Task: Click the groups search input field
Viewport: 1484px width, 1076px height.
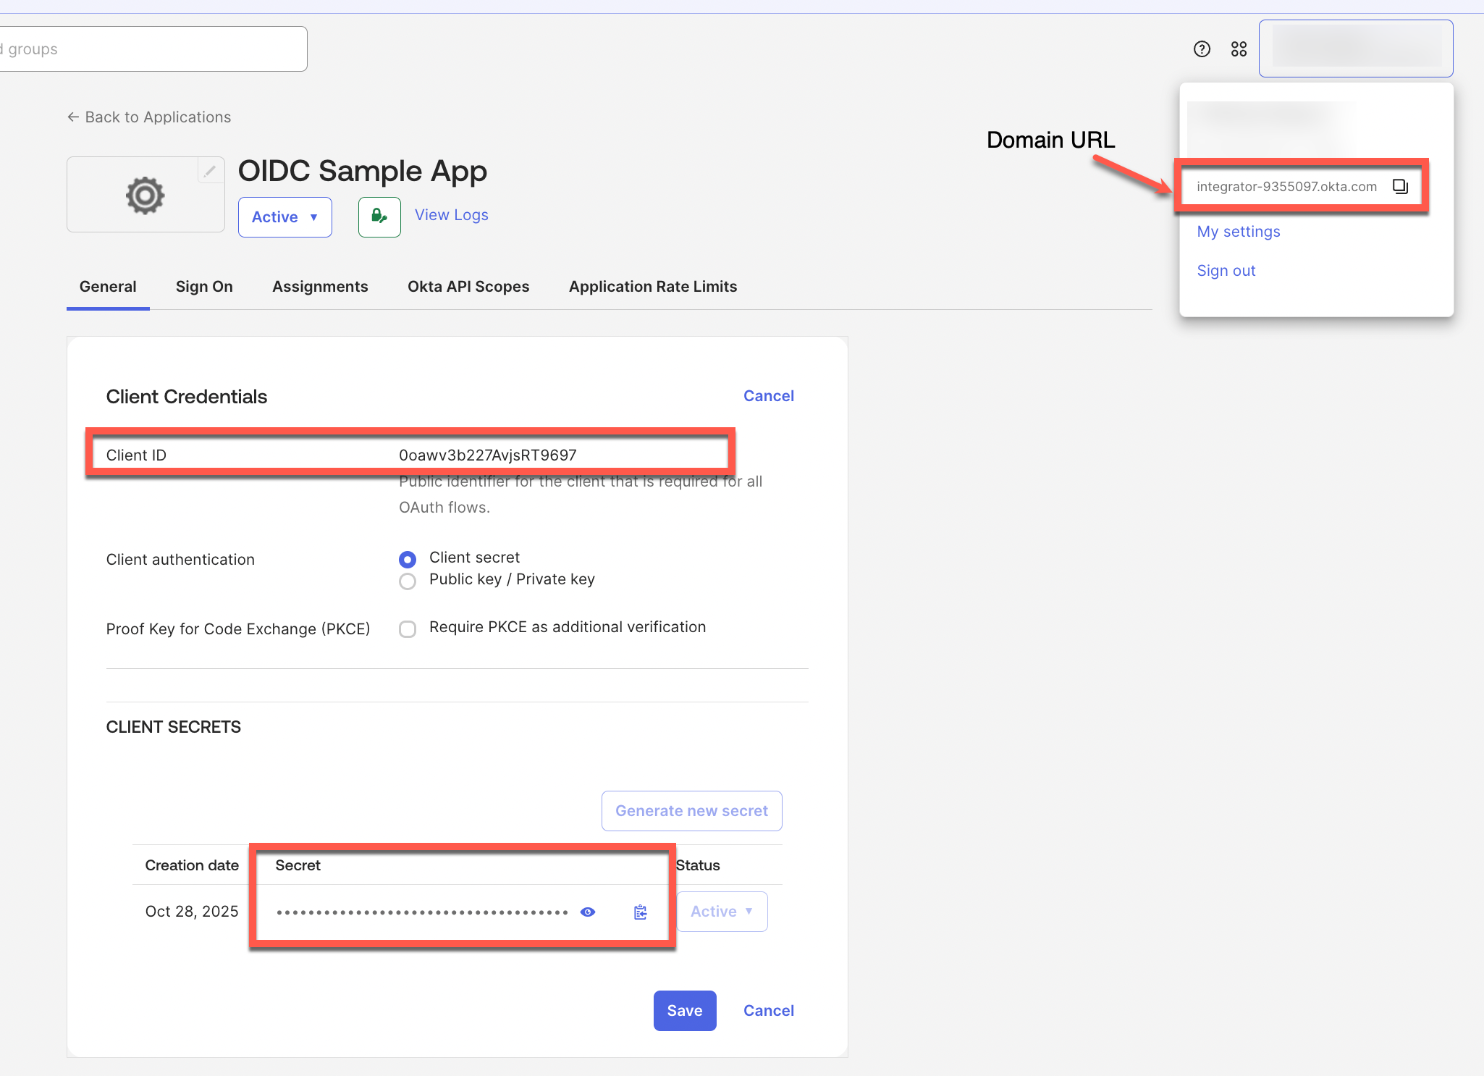Action: point(152,49)
